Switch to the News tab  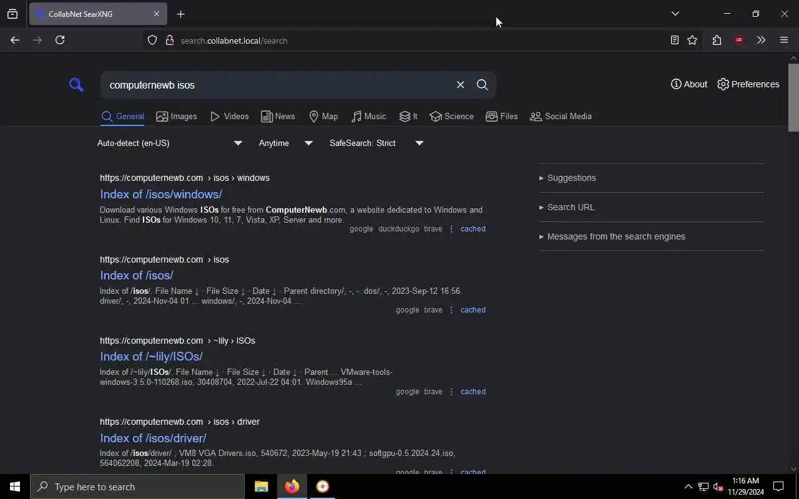pyautogui.click(x=278, y=117)
